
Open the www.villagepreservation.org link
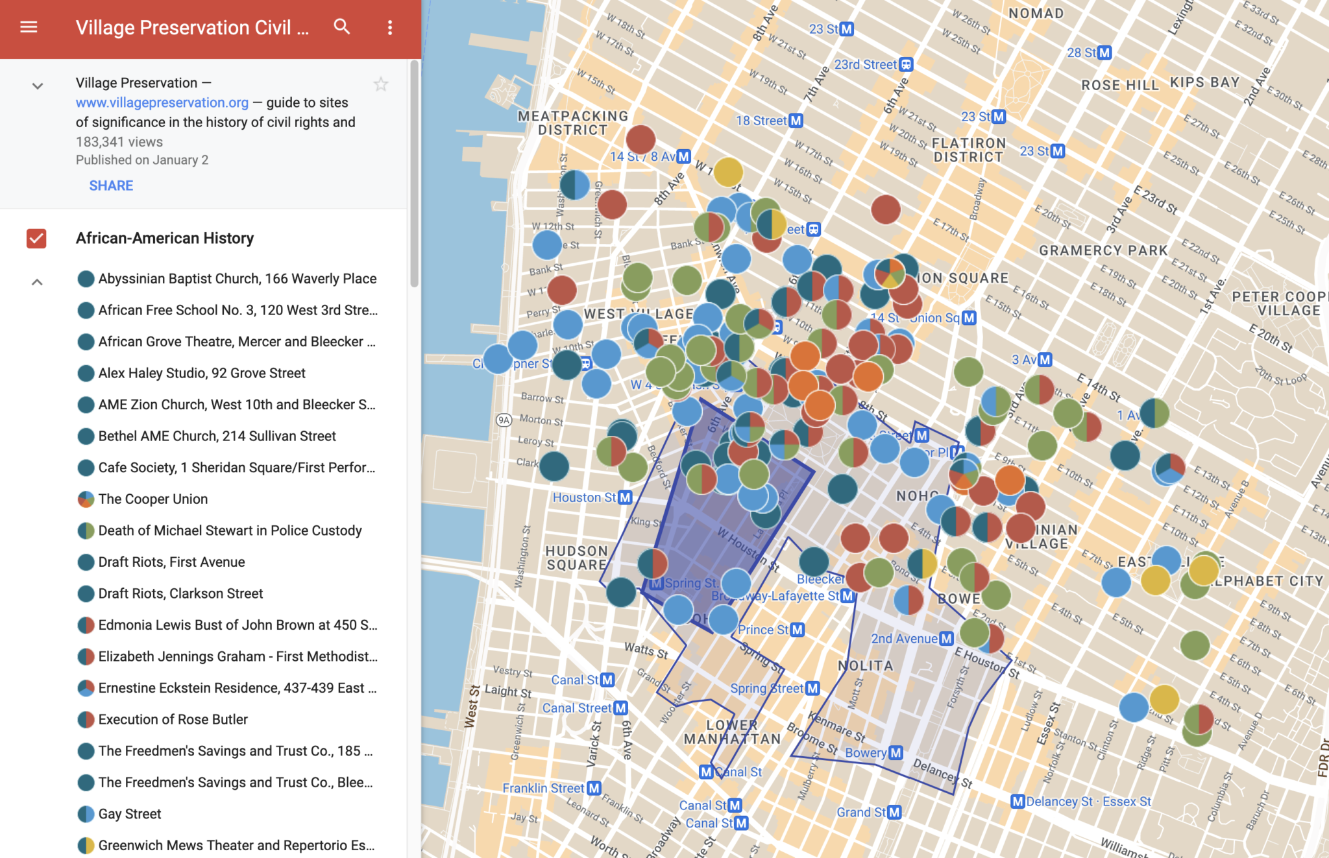point(162,102)
